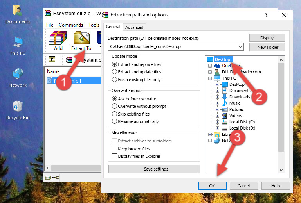Select the Libraries folder icon in tree

click(x=217, y=134)
